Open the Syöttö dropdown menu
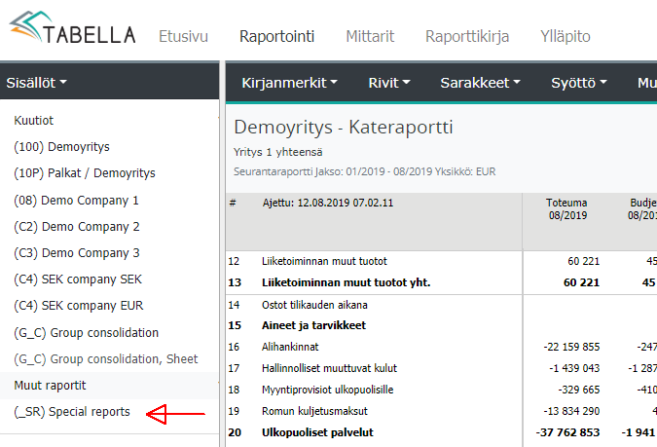 pyautogui.click(x=579, y=83)
